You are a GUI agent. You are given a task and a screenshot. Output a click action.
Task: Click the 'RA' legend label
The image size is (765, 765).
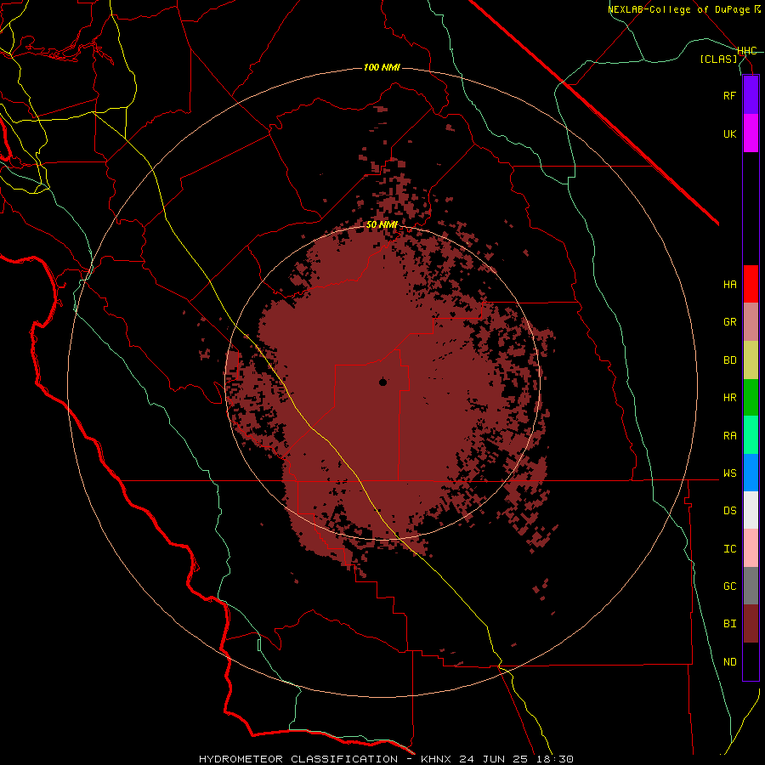pyautogui.click(x=730, y=436)
